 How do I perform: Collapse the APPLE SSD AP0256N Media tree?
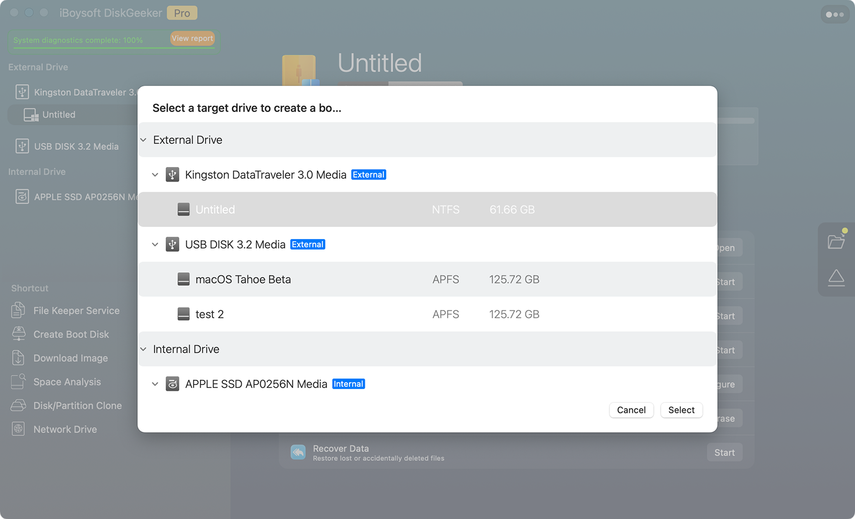(155, 384)
